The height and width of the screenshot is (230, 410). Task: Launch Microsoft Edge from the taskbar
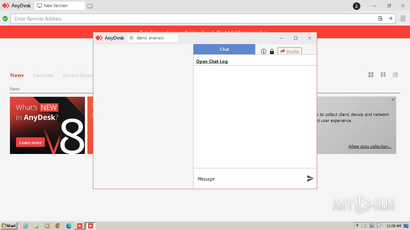[x=69, y=226]
